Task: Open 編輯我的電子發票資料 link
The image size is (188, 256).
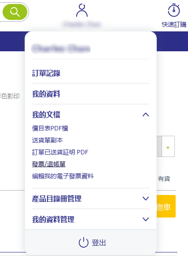Action: pos(63,176)
